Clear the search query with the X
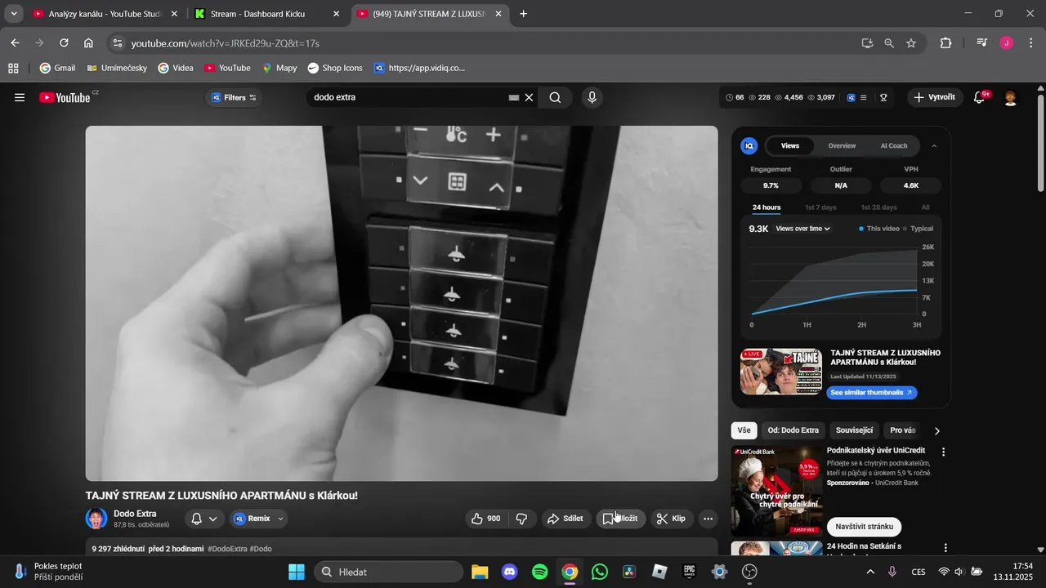Viewport: 1046px width, 588px height. (x=530, y=97)
